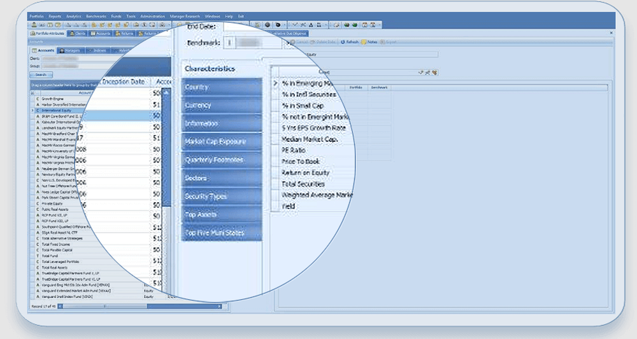The height and width of the screenshot is (339, 637).
Task: Select the Managers sub-tab
Action: [71, 50]
